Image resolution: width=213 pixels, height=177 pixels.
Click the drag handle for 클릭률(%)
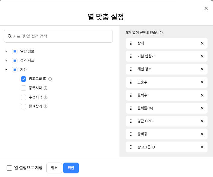(x=131, y=108)
